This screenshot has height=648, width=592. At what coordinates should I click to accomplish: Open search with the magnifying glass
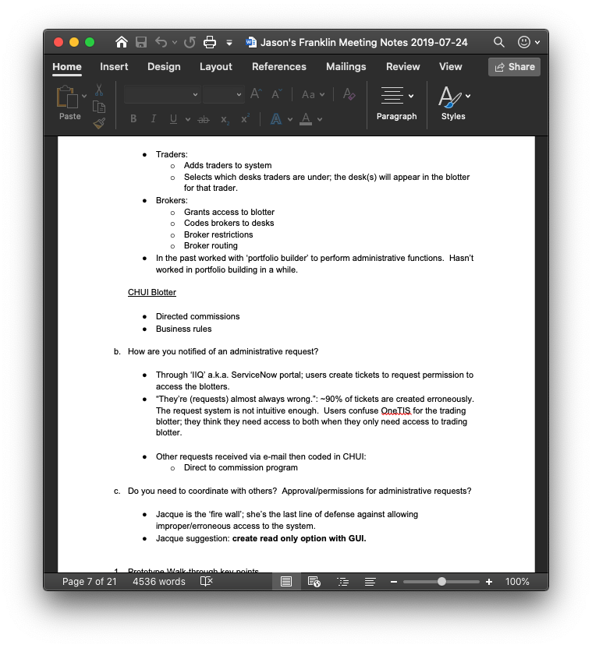(499, 42)
